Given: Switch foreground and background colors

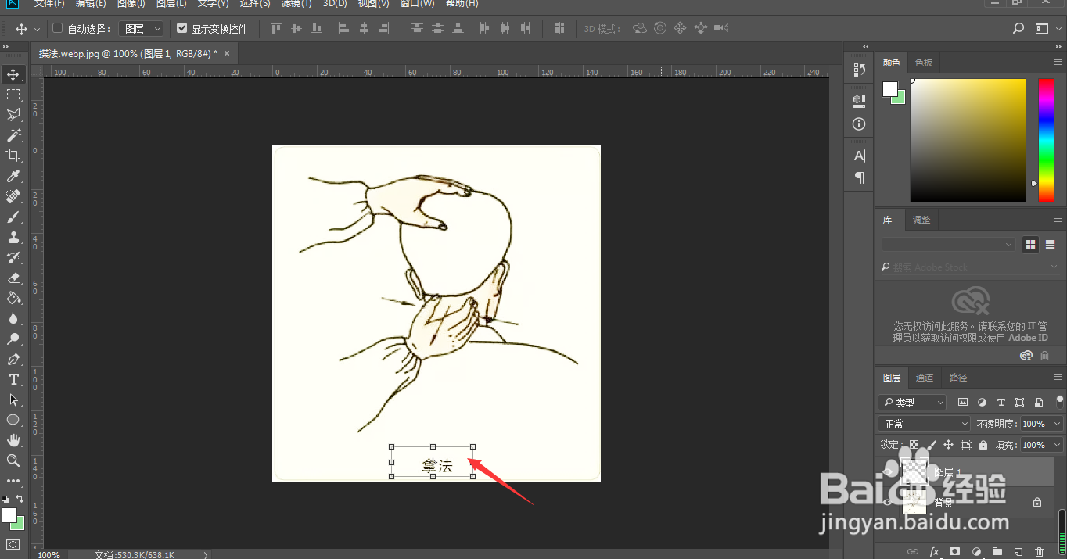Looking at the screenshot, I should pyautogui.click(x=20, y=499).
